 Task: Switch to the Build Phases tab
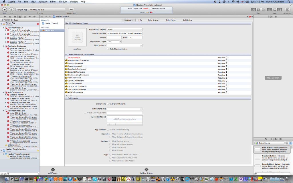tap(171, 20)
